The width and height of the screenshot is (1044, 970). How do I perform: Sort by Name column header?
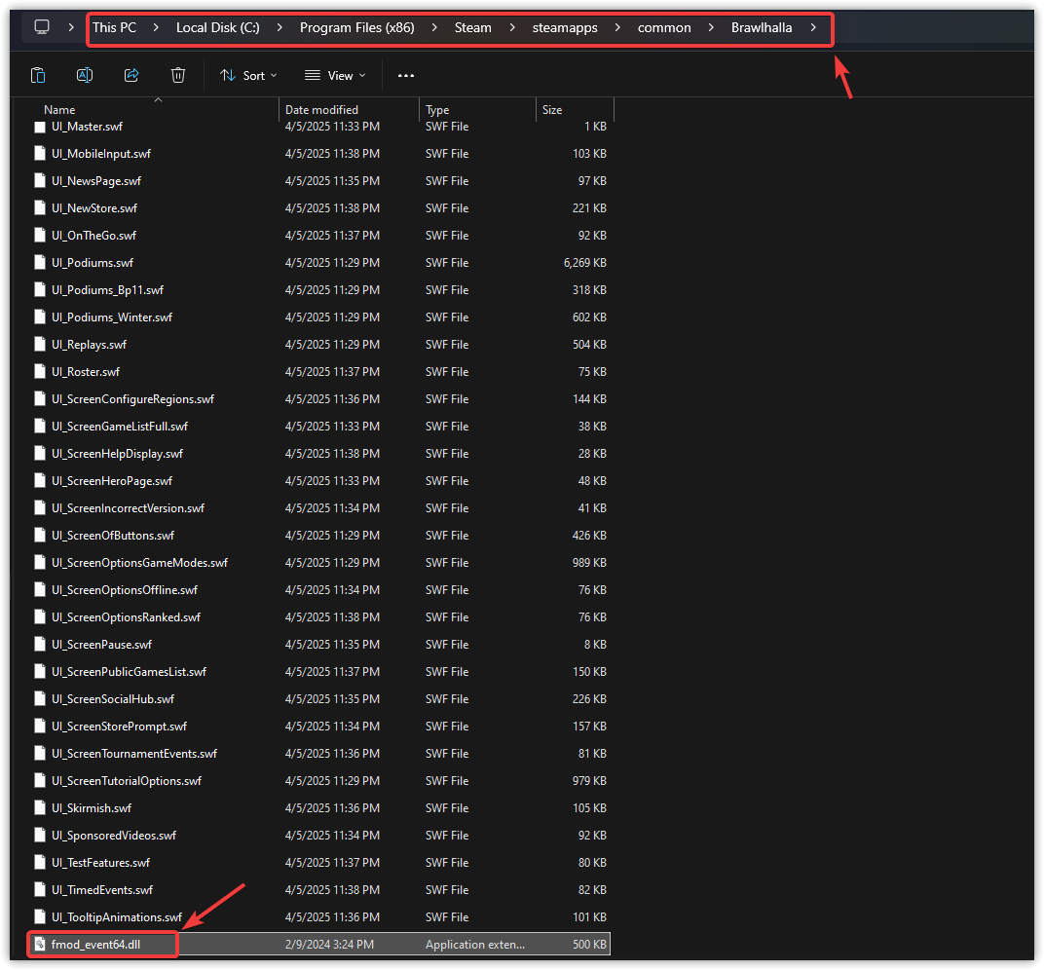tap(59, 110)
